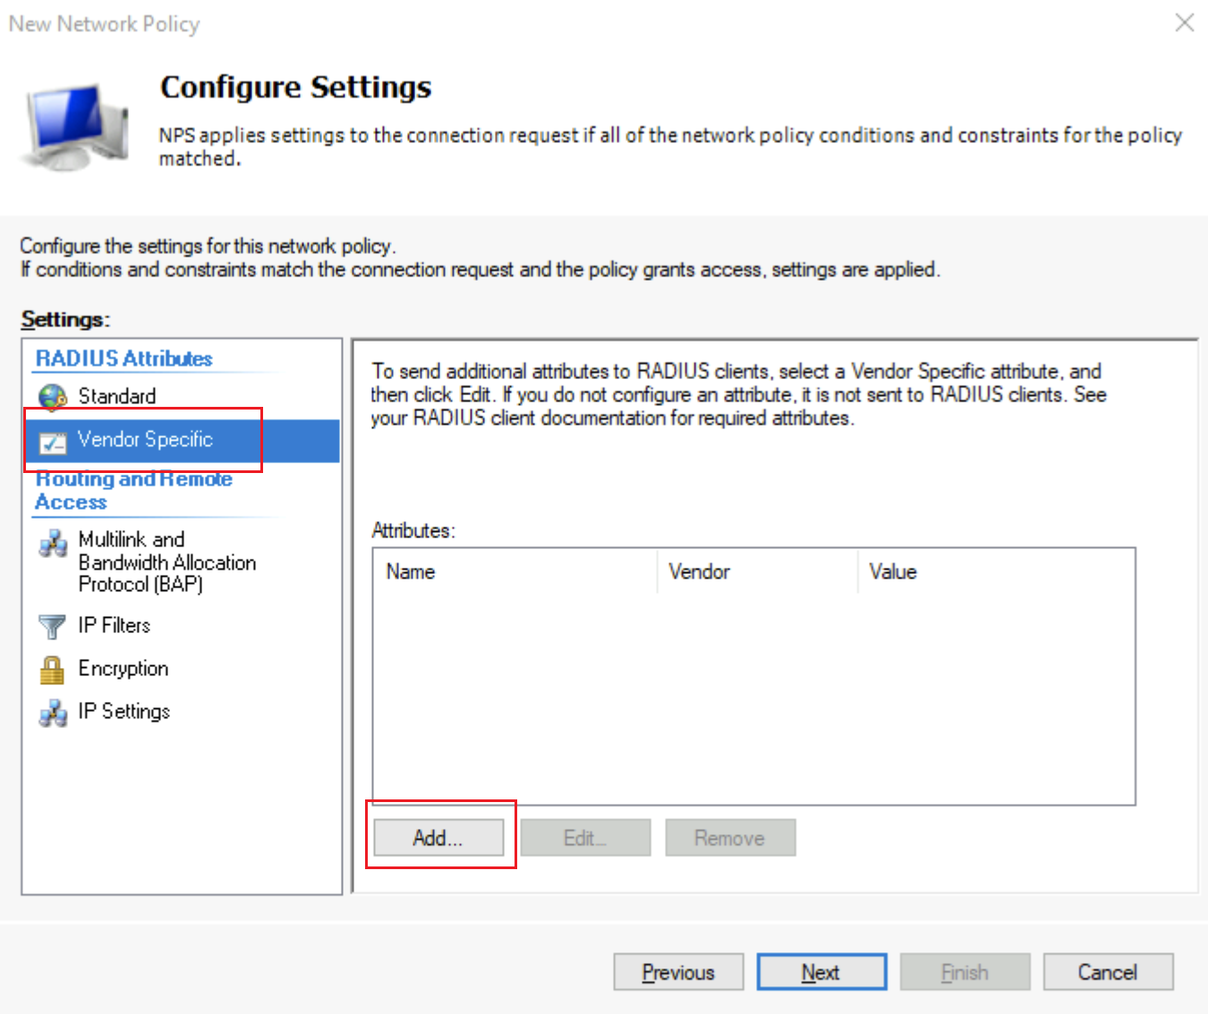Click the Settings: label
Viewport: 1208px width, 1014px height.
[65, 319]
